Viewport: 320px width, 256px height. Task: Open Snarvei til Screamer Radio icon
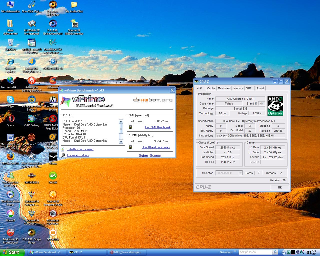pos(53,195)
